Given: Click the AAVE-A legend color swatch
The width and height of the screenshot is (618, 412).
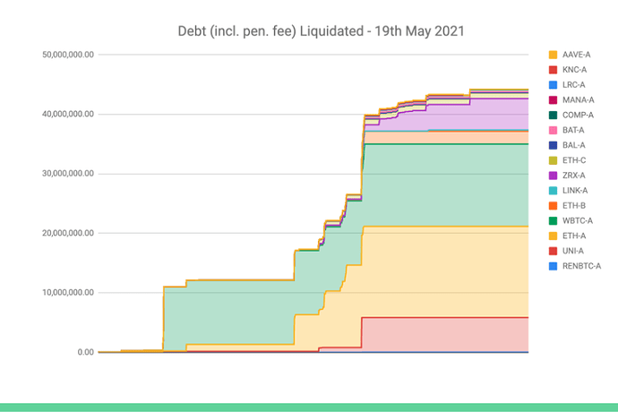Looking at the screenshot, I should tap(553, 55).
